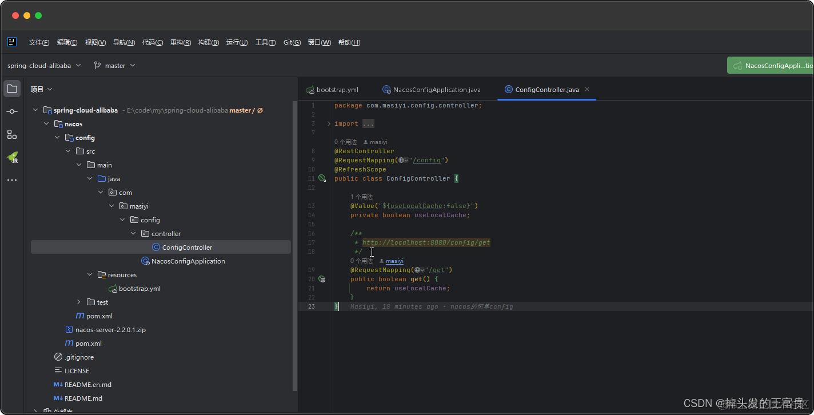Image resolution: width=814 pixels, height=415 pixels.
Task: Open the Project tool window folder icon
Action: pos(12,89)
